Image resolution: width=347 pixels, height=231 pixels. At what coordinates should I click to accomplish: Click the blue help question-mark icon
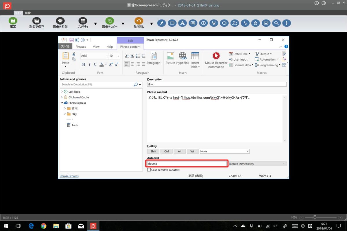click(286, 46)
